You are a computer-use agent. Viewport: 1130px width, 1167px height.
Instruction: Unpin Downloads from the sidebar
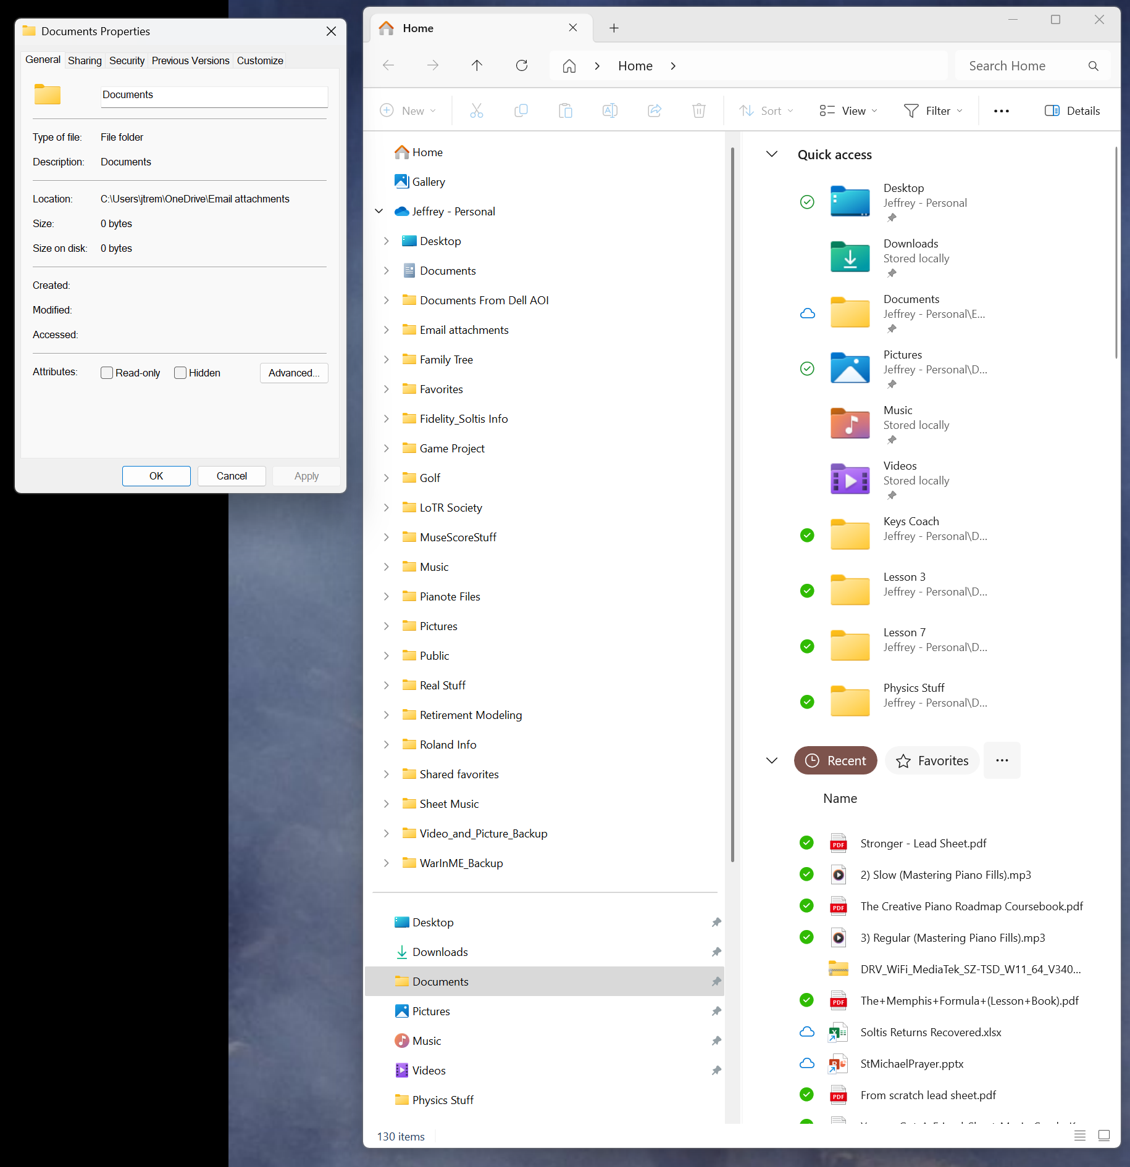pos(716,952)
